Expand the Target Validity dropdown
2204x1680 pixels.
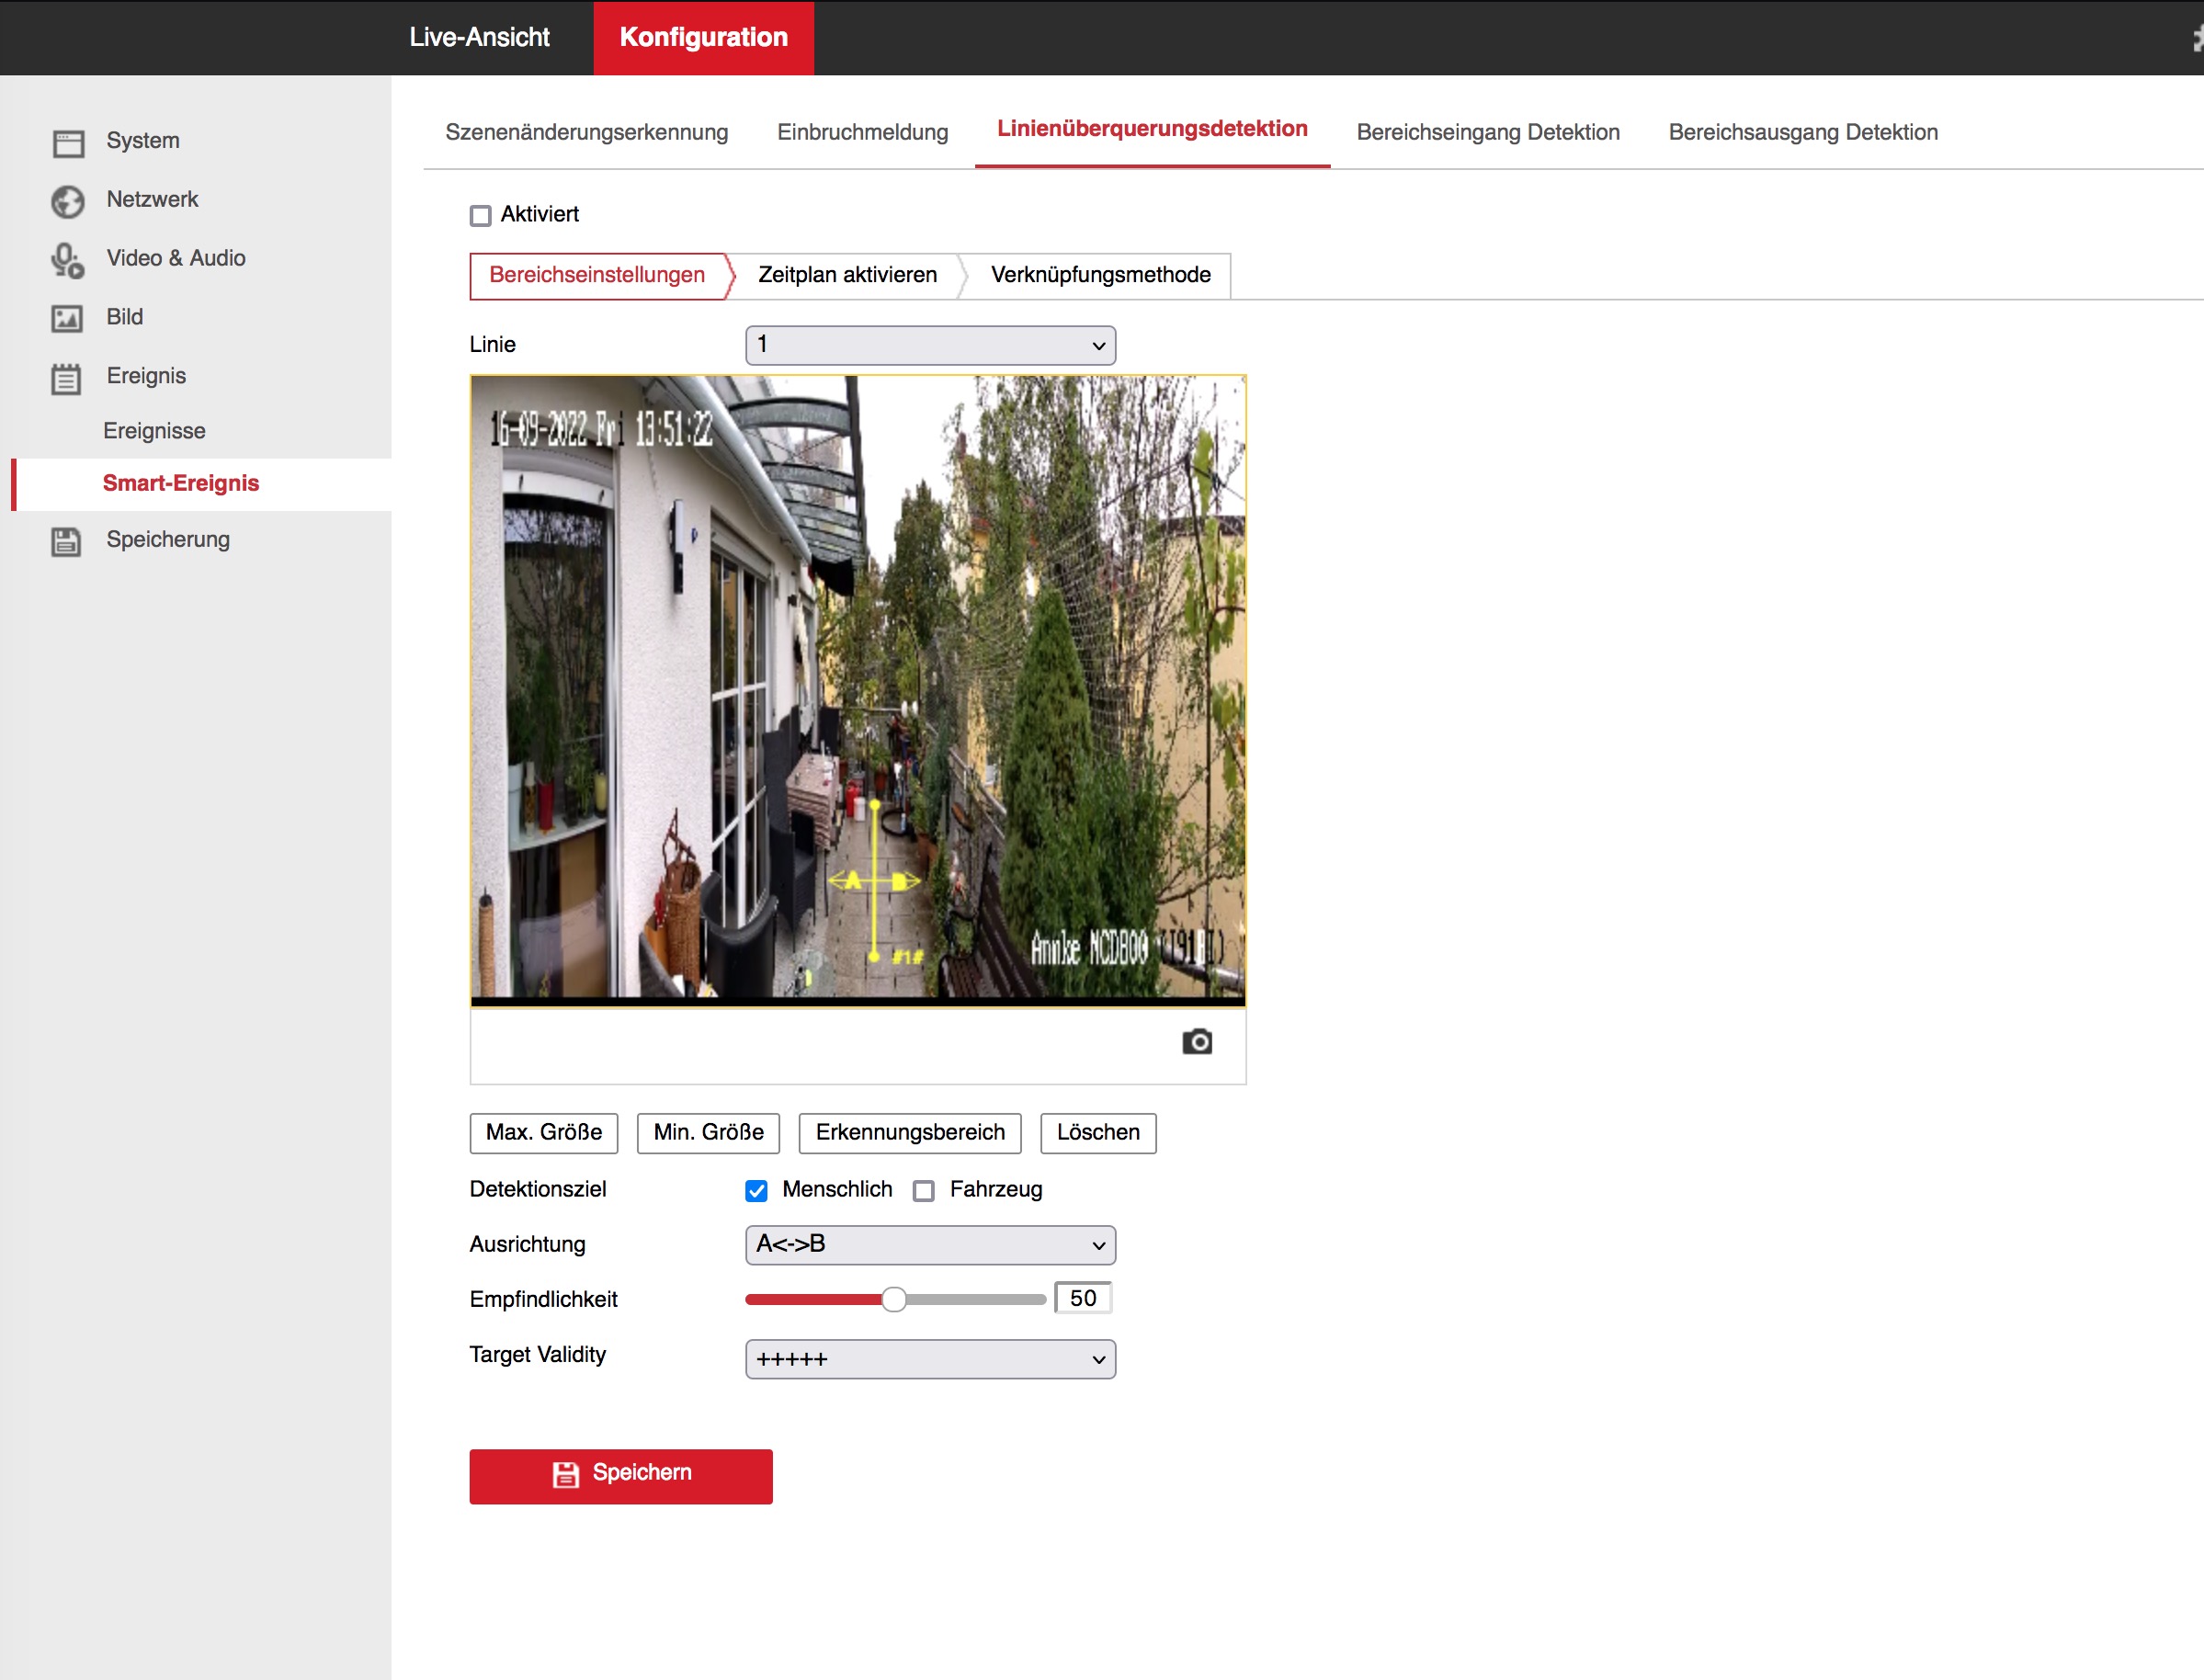click(930, 1359)
